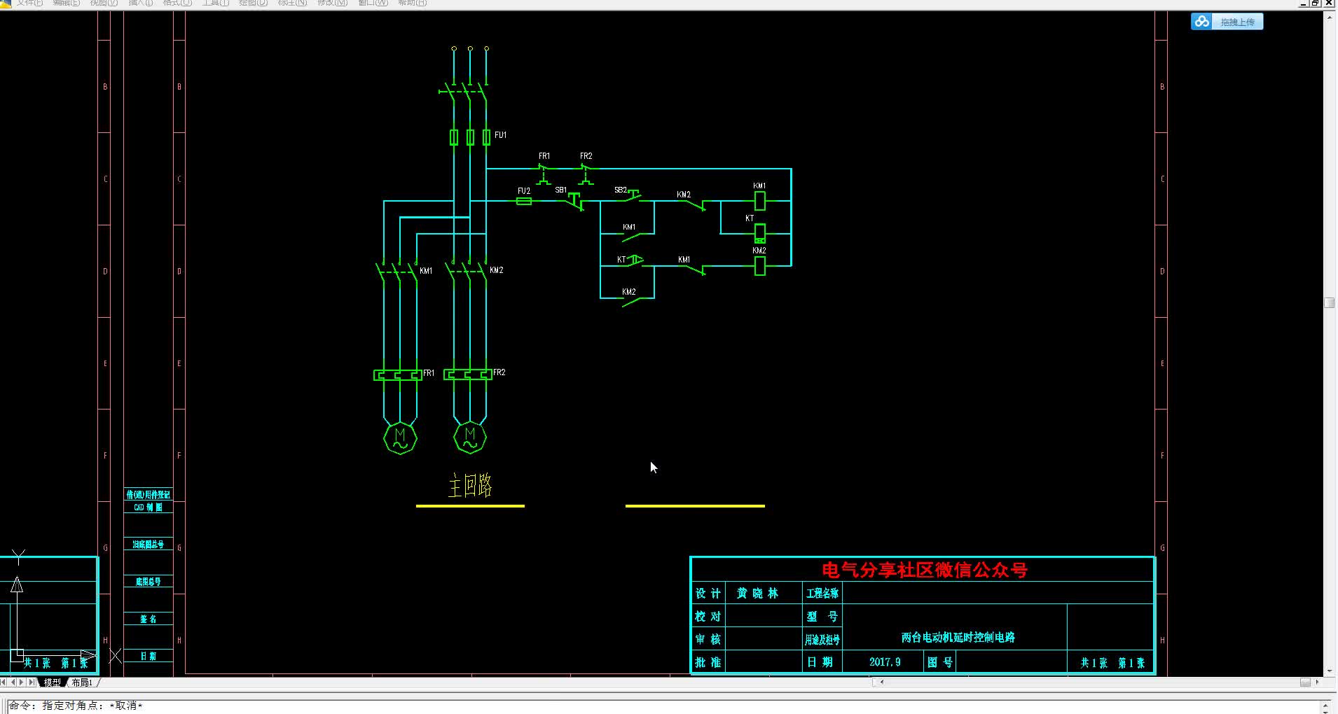1338x714 pixels.
Task: Click horizontal scrollbar right arrow
Action: tap(1317, 682)
